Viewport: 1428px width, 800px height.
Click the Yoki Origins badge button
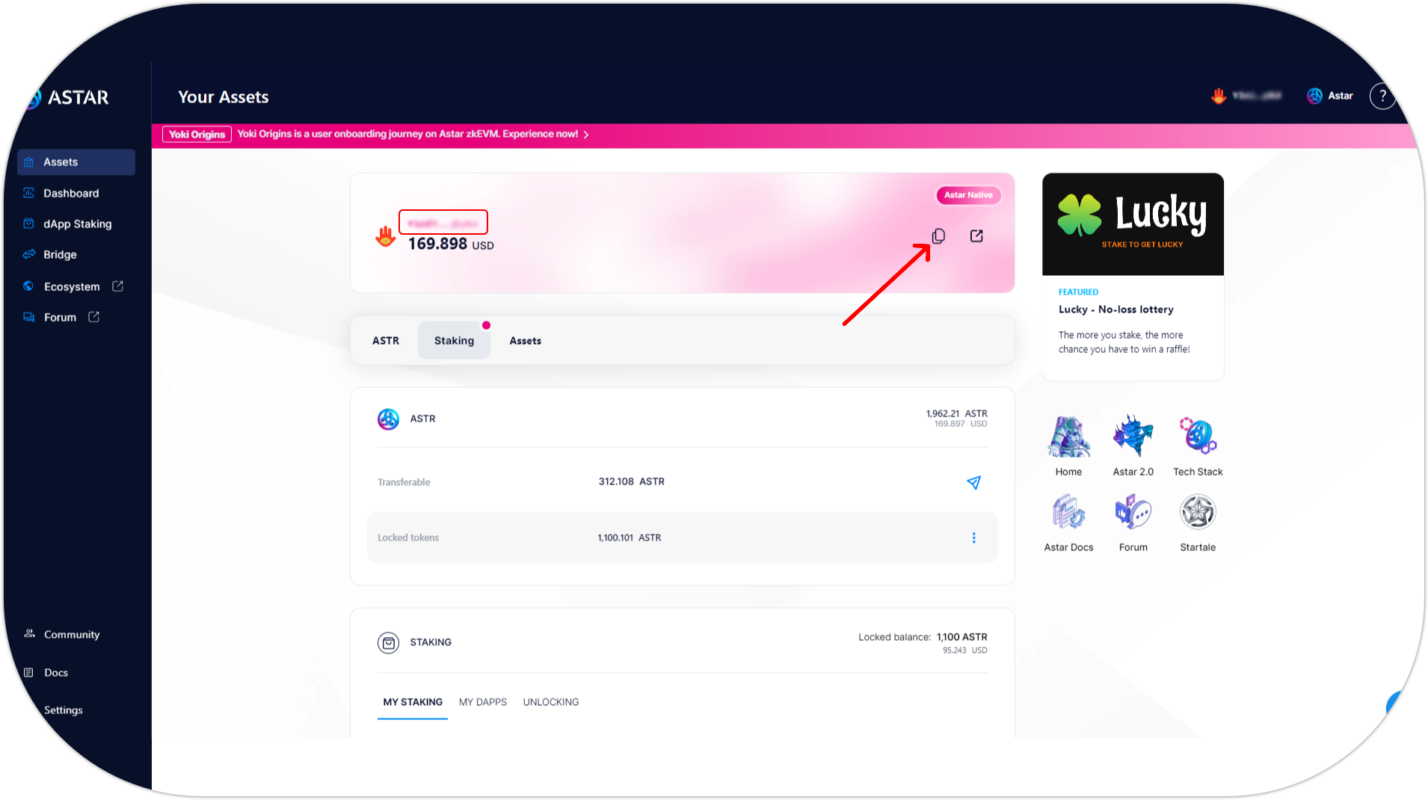pos(197,135)
